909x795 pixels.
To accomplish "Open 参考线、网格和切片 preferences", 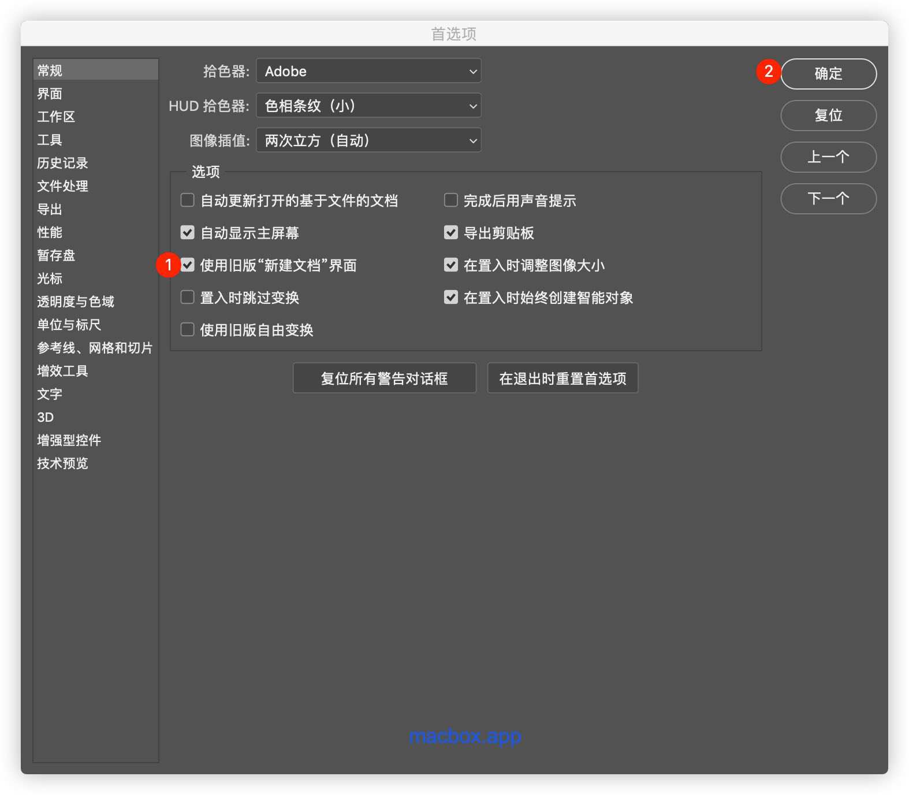I will (x=96, y=348).
